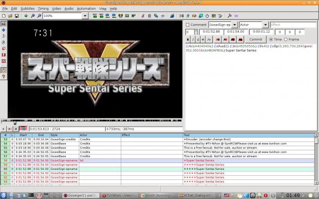The width and height of the screenshot is (319, 199).
Task: Switch to XChat Dialog taskbar window
Action: pos(197,195)
